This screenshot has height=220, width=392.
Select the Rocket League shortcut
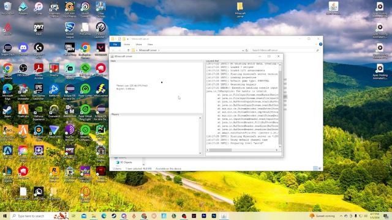click(69, 30)
